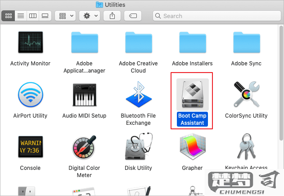Open the Activity Monitor app icon

[31, 42]
